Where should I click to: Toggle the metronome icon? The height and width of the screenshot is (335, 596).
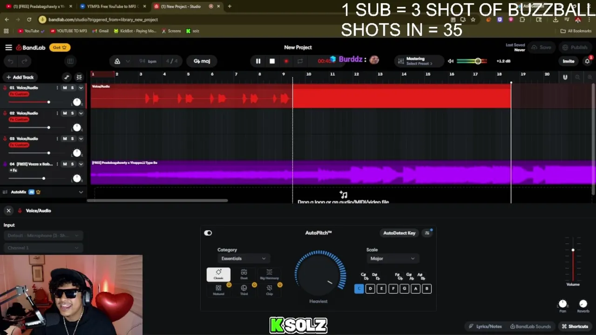(x=117, y=61)
